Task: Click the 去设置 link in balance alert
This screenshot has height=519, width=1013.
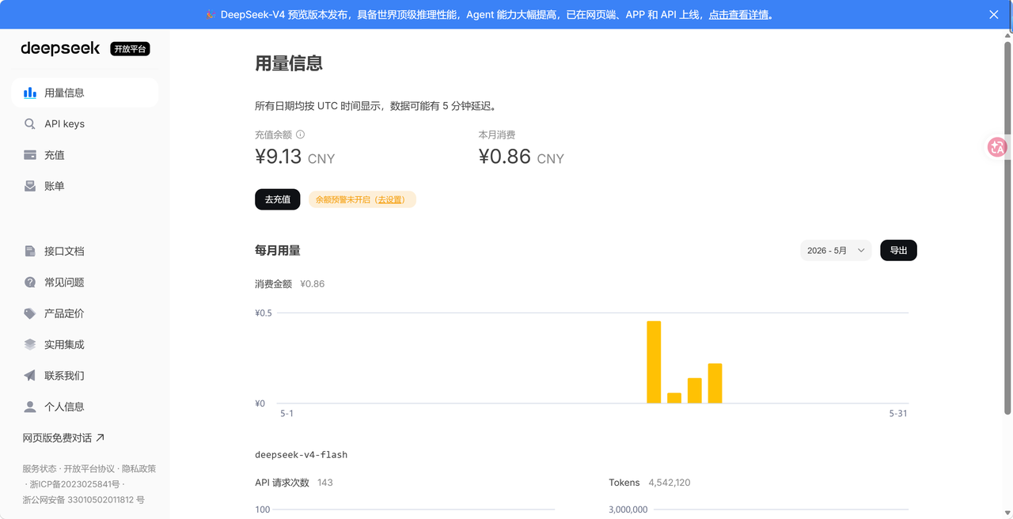Action: 390,199
